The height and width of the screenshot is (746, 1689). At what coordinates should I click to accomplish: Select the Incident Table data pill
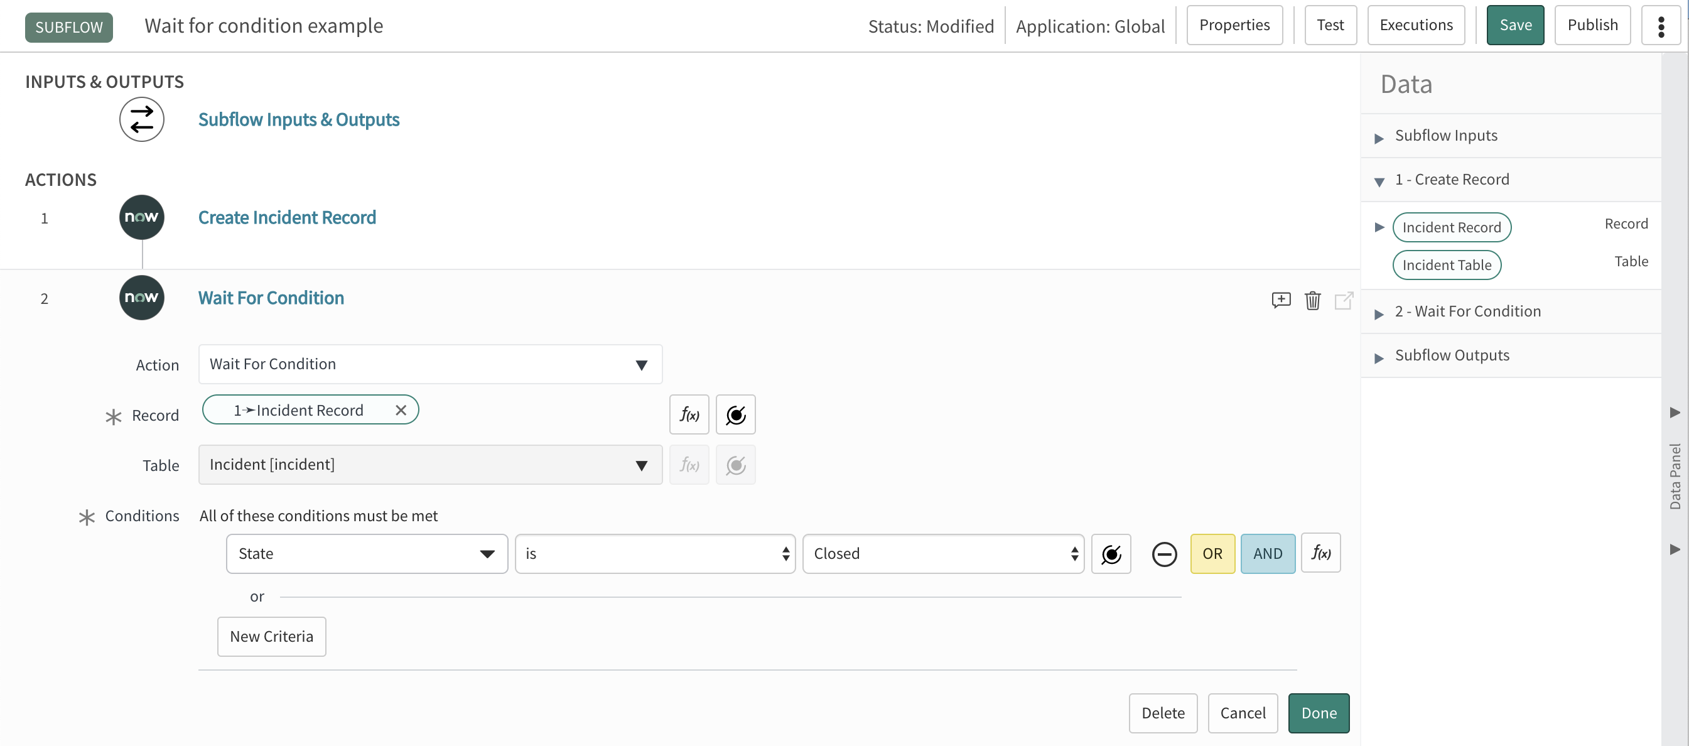click(1447, 265)
